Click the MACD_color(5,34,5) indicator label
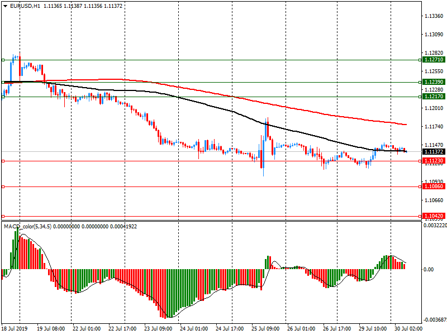 click(27, 227)
